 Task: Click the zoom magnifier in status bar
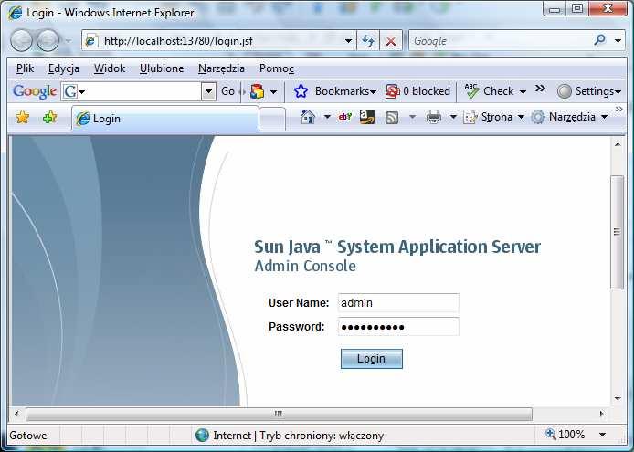click(x=550, y=434)
